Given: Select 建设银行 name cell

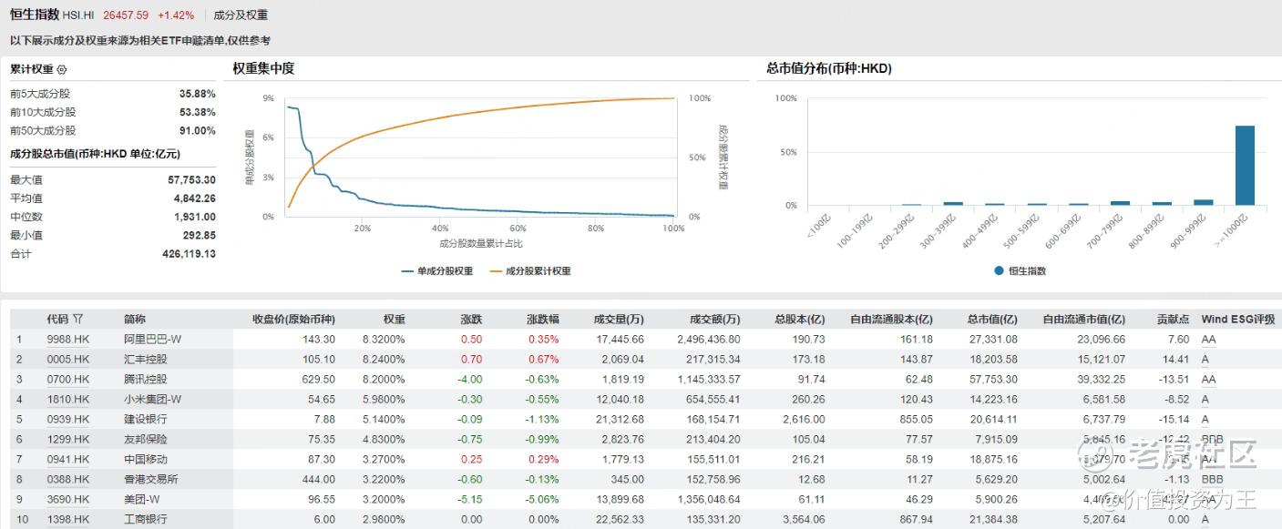Looking at the screenshot, I should (146, 419).
